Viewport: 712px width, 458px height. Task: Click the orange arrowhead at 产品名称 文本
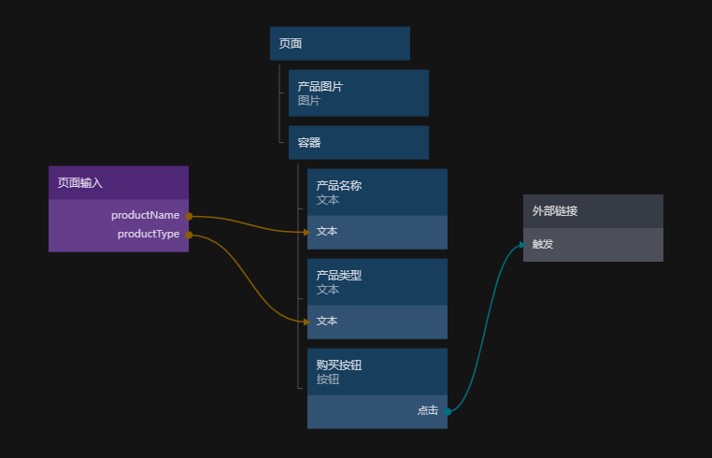(x=307, y=232)
